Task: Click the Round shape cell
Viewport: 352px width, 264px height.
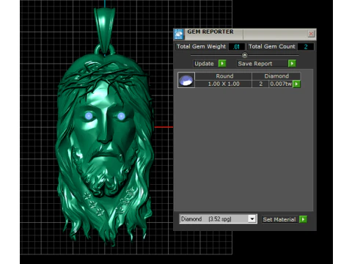Action: [x=224, y=76]
